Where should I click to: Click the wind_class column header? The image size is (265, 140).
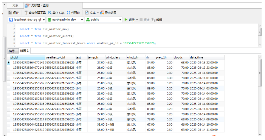coord(116,57)
